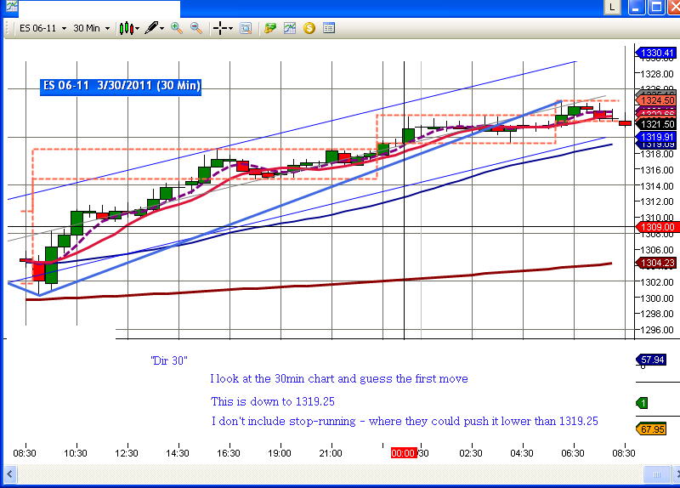
Task: Click the window link 'L' button
Action: click(x=612, y=8)
